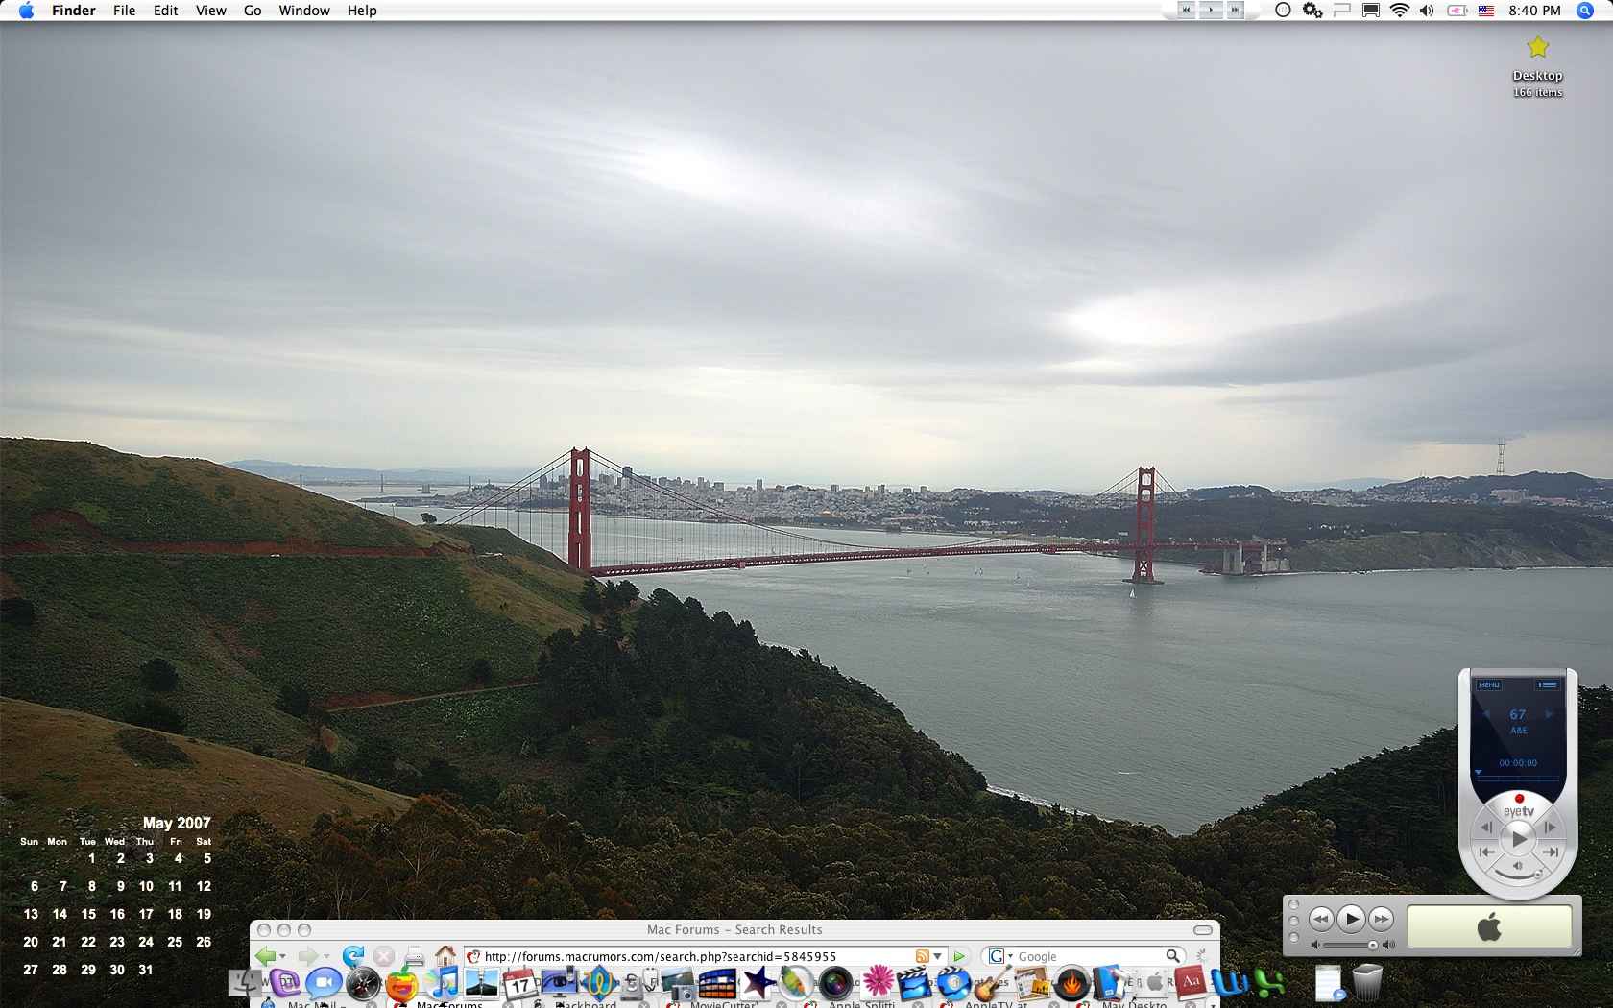Screen dimensions: 1613x1008
Task: Open the document stack beside Trash
Action: point(1329,983)
